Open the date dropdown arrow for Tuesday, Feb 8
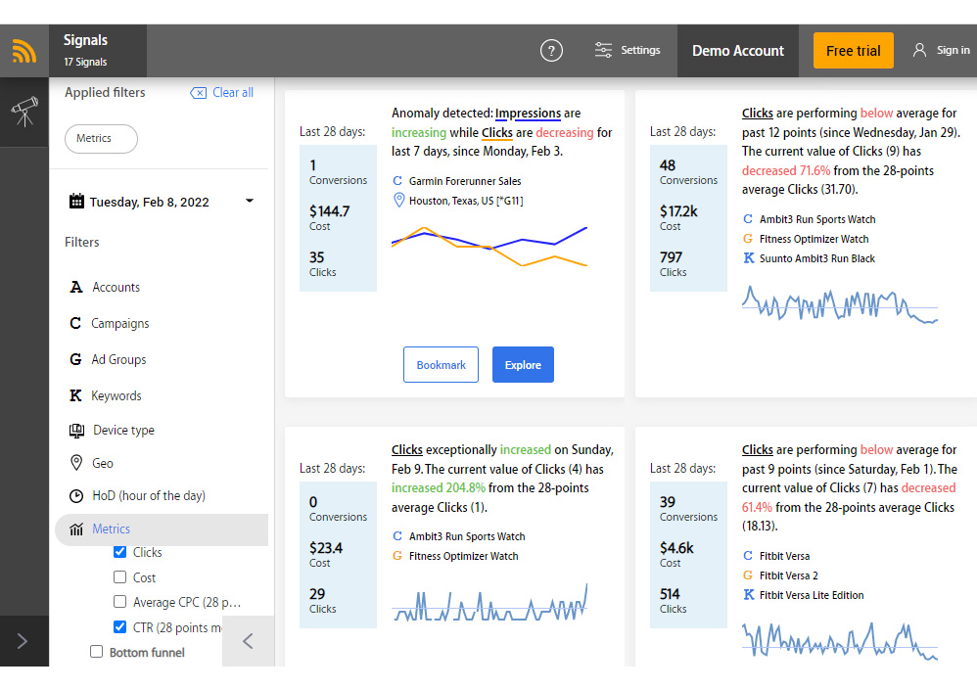The height and width of the screenshot is (690, 977). (x=250, y=201)
